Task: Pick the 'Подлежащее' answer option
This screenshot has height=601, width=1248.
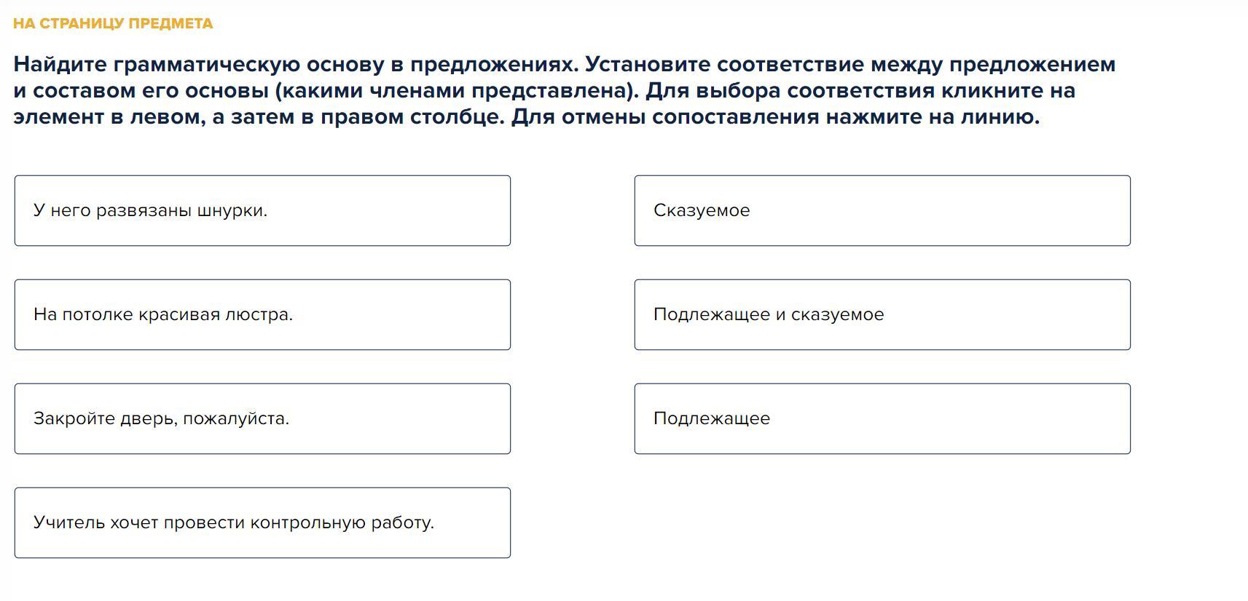Action: [x=882, y=418]
